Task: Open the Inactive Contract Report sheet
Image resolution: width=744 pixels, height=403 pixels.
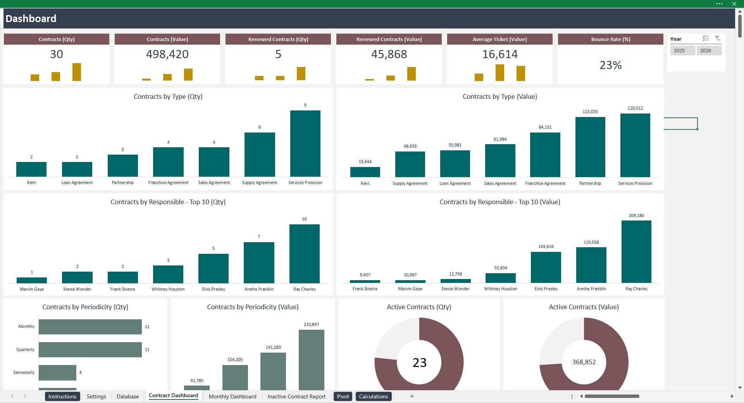Action: point(296,396)
